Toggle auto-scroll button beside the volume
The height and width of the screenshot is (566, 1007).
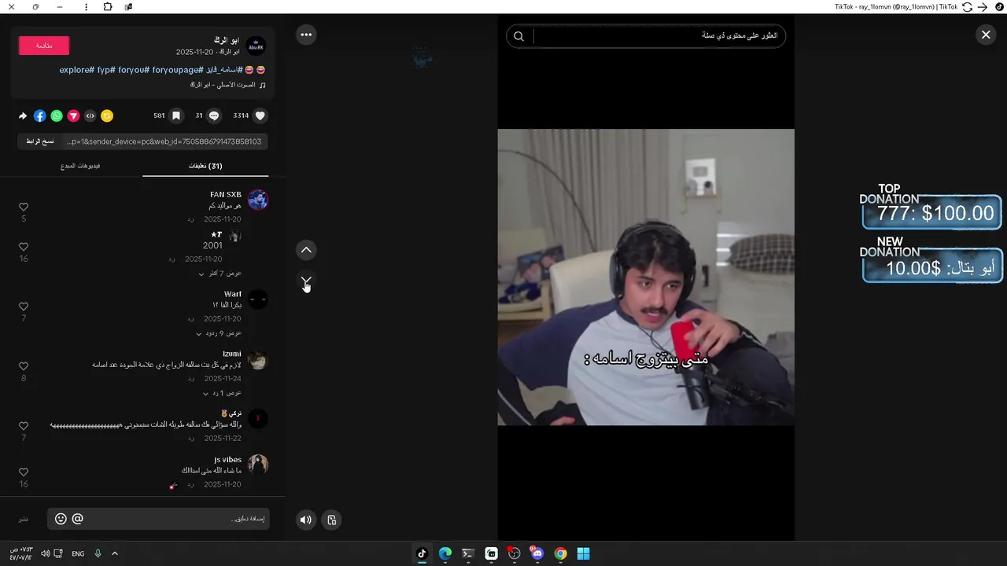(332, 520)
